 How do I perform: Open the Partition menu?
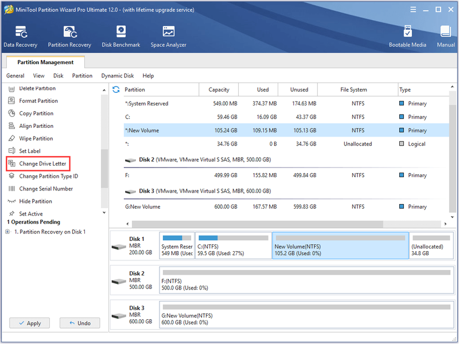[82, 76]
